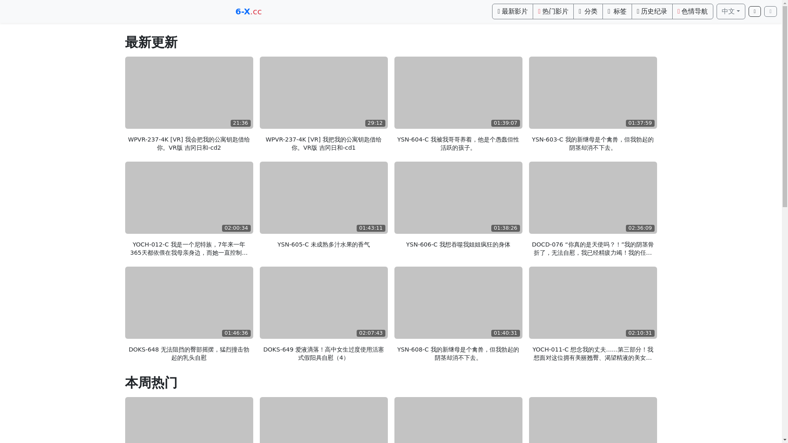Open the thumbnail with duration 01:39:07
Screen dimensions: 788x443
pyautogui.click(x=458, y=93)
